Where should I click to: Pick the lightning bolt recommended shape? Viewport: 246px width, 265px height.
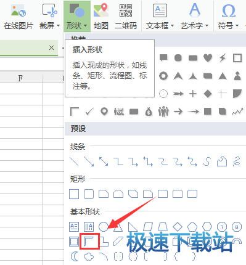223,58
